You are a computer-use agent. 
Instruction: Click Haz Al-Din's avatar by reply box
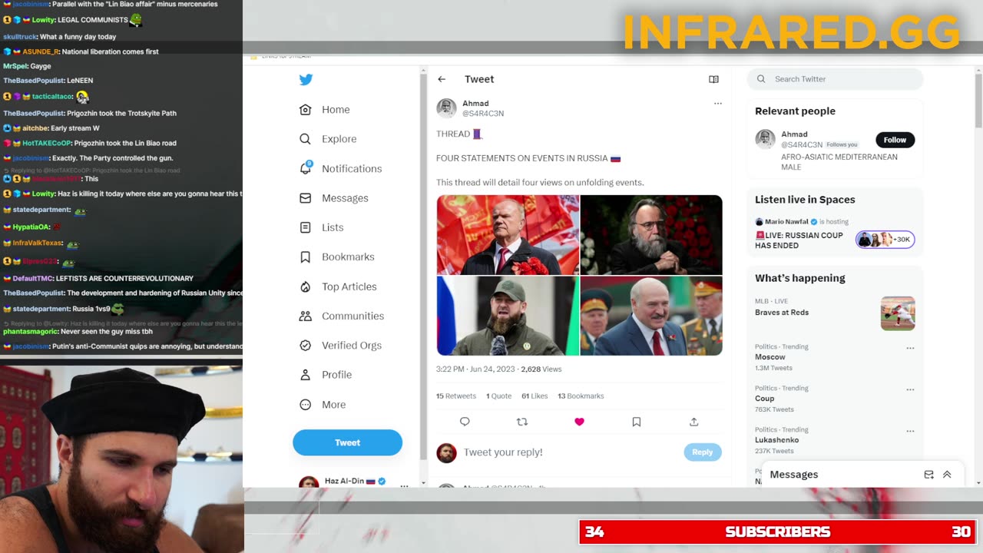pyautogui.click(x=446, y=452)
